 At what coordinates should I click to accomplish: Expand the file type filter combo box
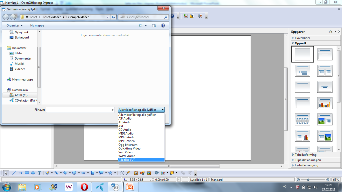(141, 110)
